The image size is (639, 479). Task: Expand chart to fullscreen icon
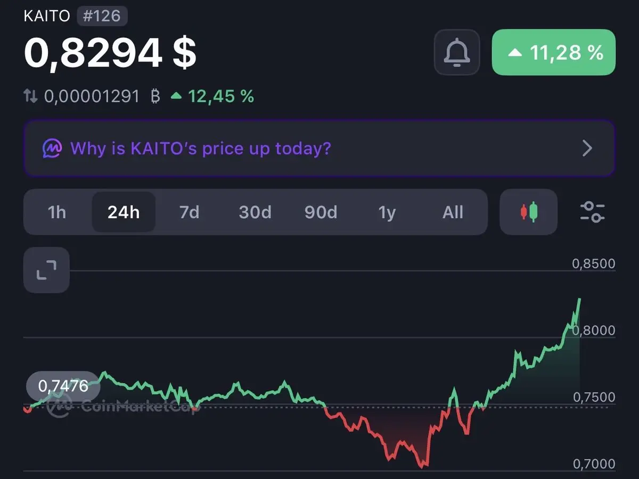(46, 270)
